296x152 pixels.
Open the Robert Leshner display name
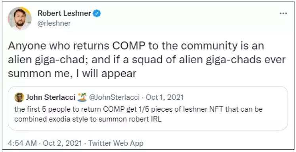click(64, 13)
